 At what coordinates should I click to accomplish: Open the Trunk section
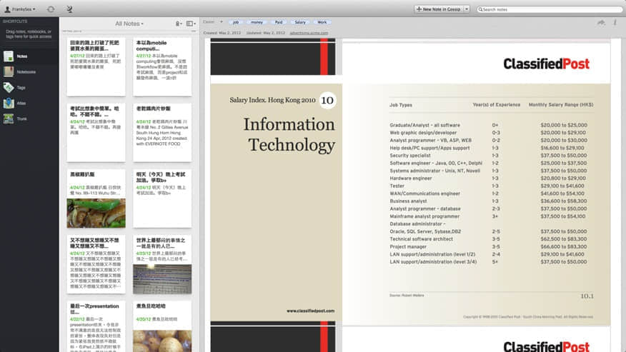pyautogui.click(x=21, y=119)
